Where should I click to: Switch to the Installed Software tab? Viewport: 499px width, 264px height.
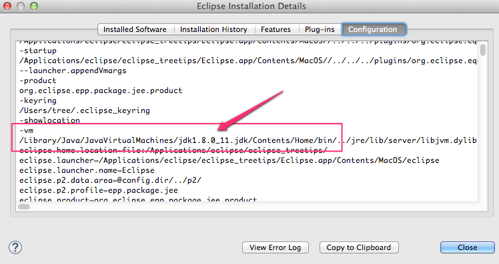(135, 29)
